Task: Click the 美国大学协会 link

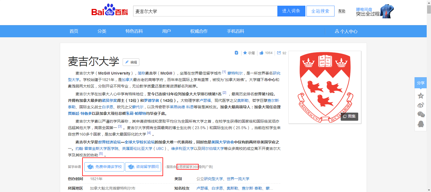Action: click(x=223, y=142)
